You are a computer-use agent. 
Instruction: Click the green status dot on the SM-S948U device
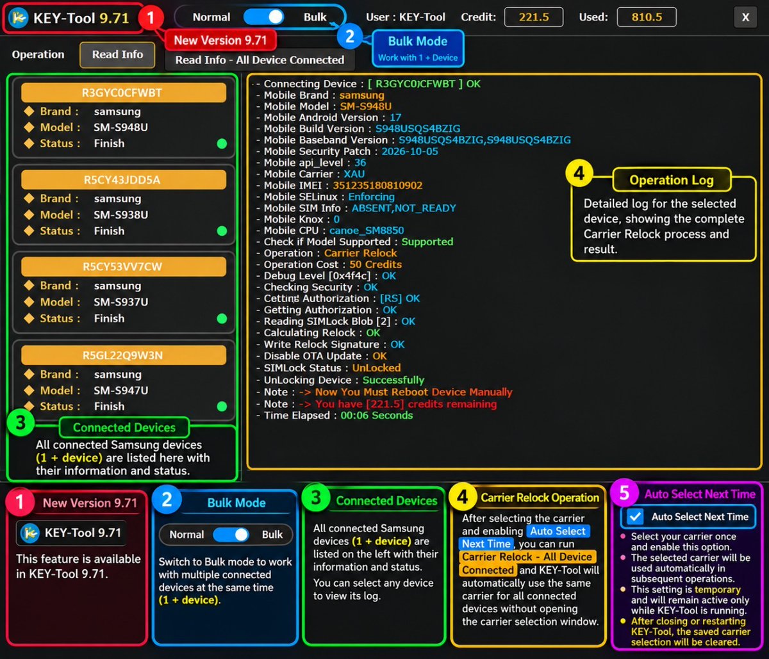click(x=222, y=143)
